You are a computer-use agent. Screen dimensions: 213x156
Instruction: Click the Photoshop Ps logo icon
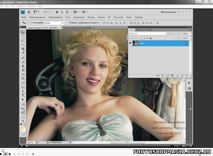tap(23, 12)
